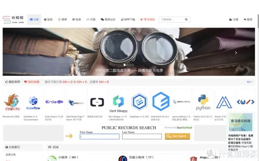The image size is (259, 161).
Task: Click the 更多 link on recommendations bar
Action: (250, 82)
